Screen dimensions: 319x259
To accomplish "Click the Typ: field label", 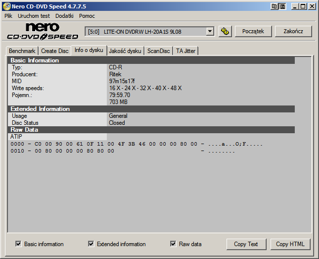I will coord(17,67).
